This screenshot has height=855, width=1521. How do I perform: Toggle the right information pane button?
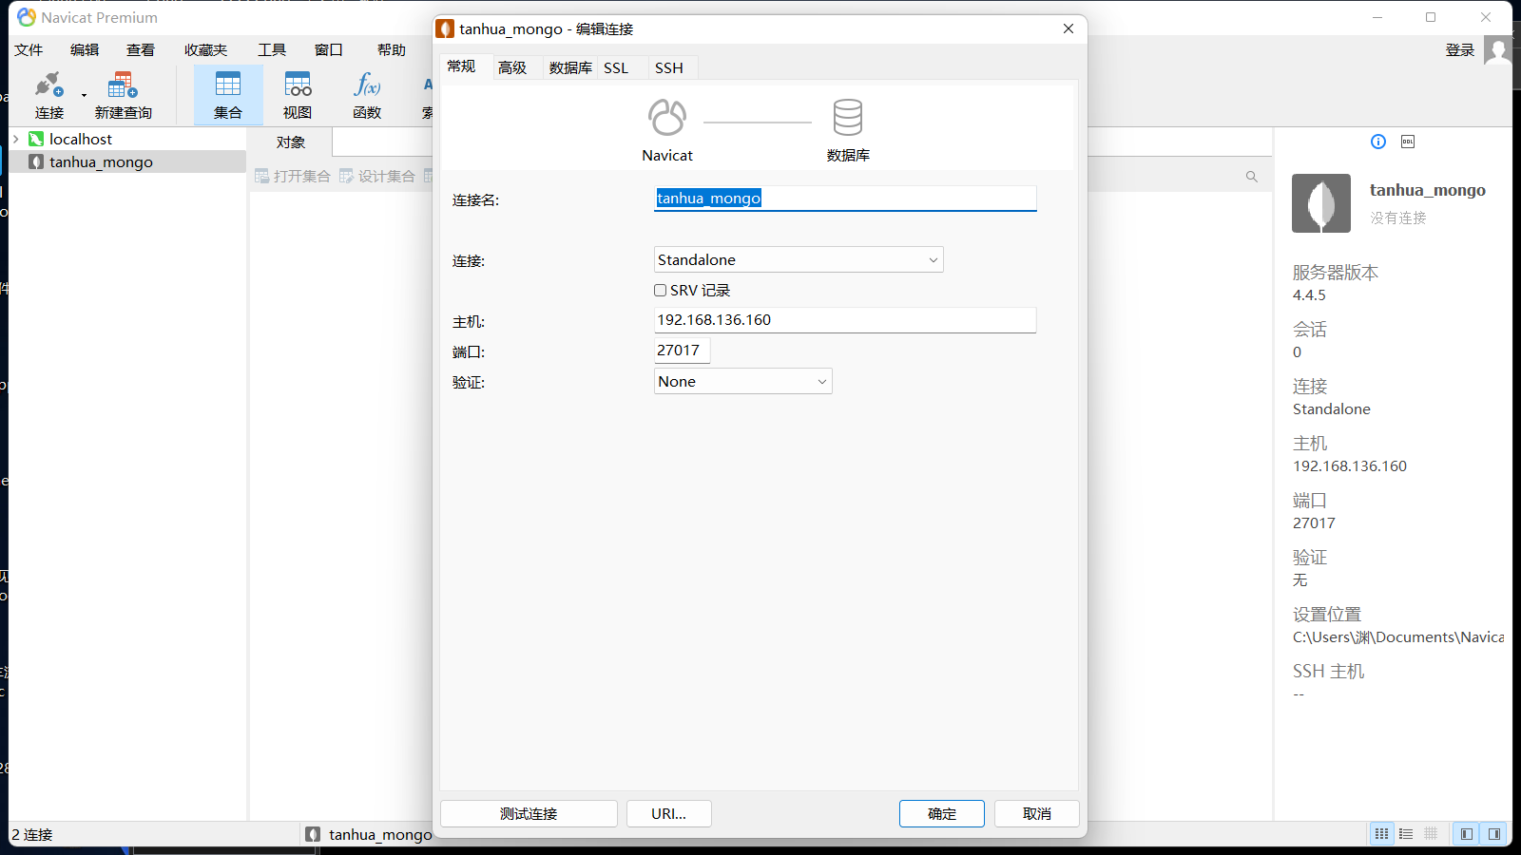click(1494, 834)
